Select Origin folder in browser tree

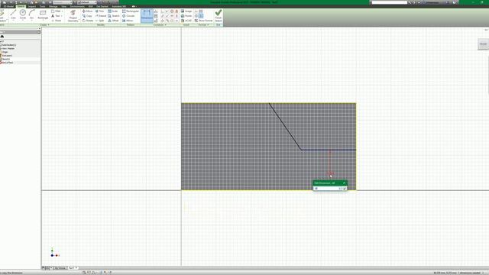(5, 52)
